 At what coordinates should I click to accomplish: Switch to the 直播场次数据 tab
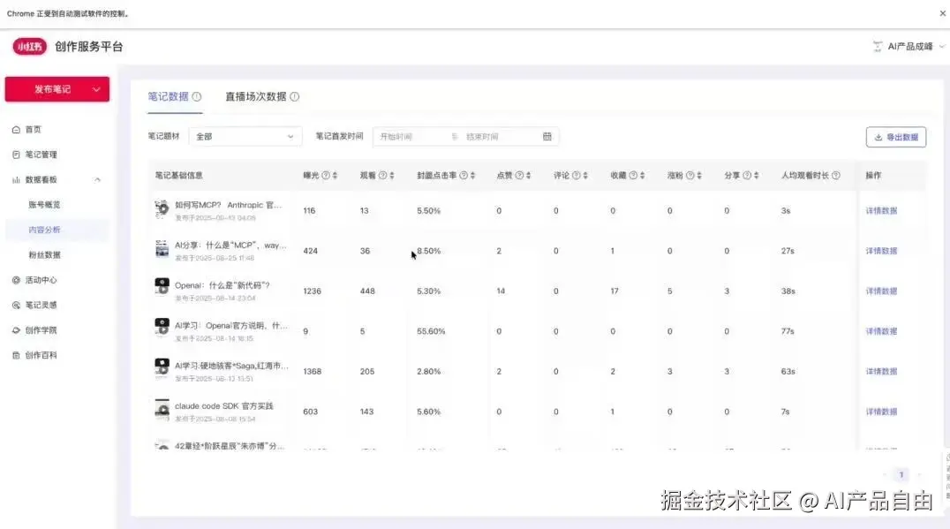pos(255,97)
